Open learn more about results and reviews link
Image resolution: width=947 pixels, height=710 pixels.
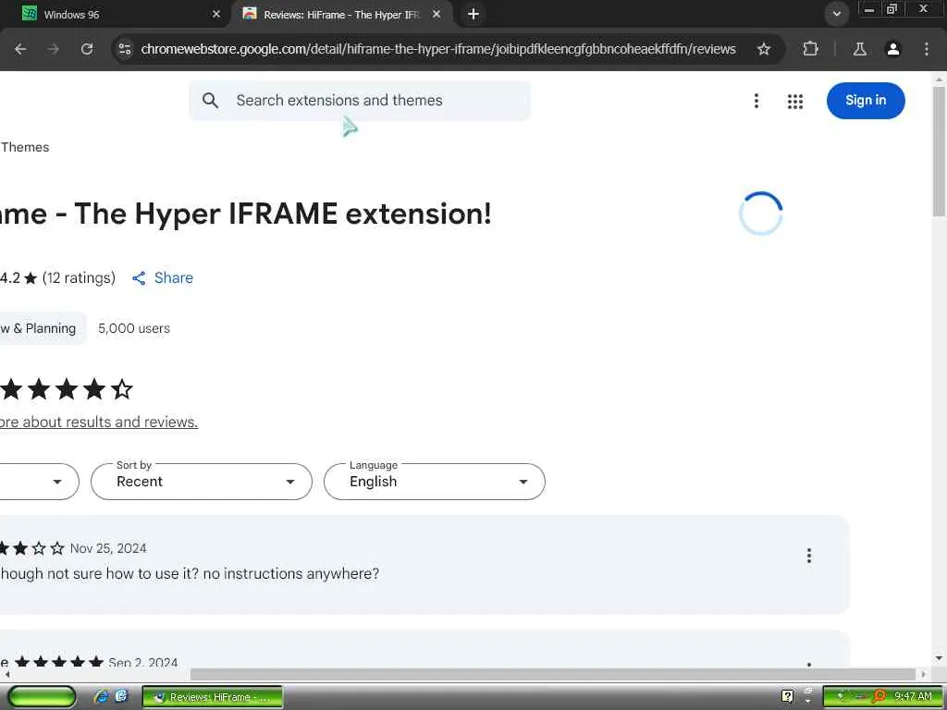pos(99,422)
